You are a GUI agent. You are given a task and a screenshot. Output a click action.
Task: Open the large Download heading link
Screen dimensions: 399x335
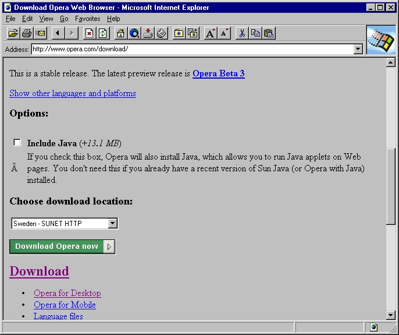coord(39,271)
